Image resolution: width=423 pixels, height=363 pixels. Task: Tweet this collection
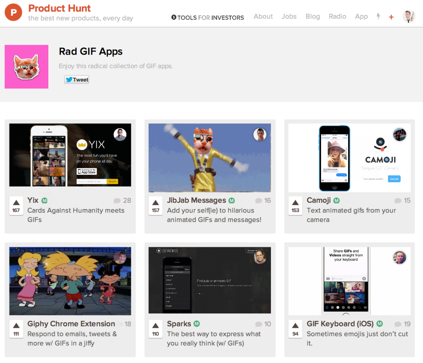[x=76, y=80]
